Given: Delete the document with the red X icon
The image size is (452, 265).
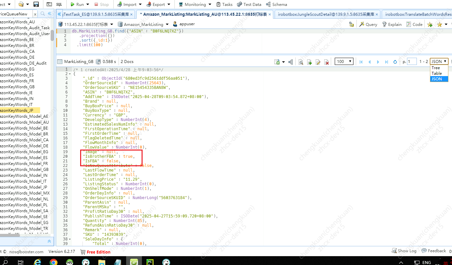Looking at the screenshot, I should click(x=327, y=62).
